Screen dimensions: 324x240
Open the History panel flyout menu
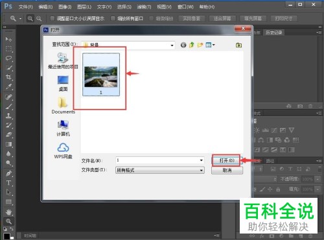(x=318, y=32)
